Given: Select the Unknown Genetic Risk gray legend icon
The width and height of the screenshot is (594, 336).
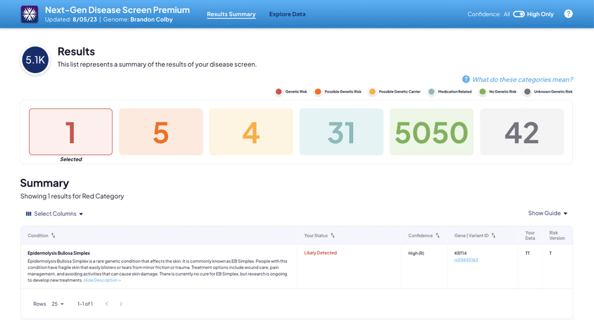Looking at the screenshot, I should [527, 92].
